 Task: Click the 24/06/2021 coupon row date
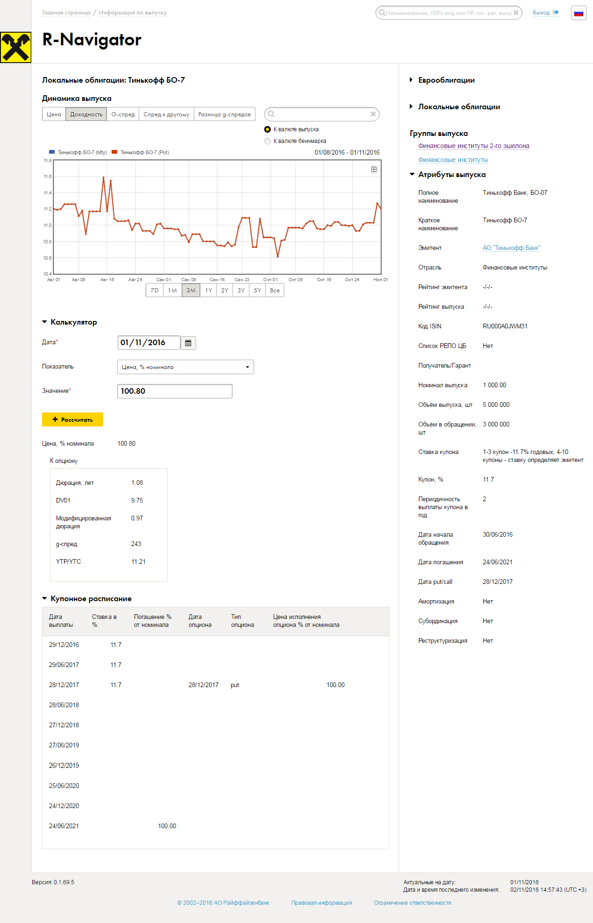(64, 826)
